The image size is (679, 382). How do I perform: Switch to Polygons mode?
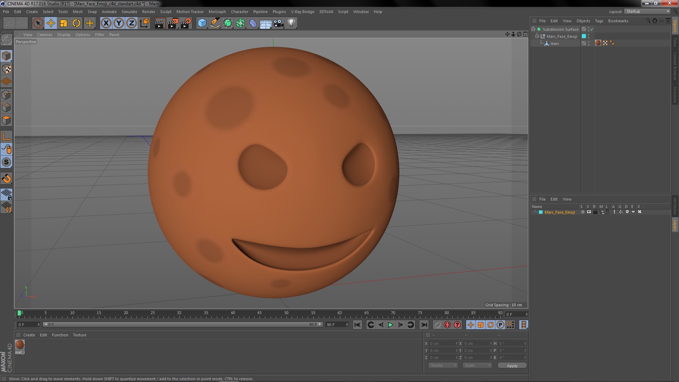coord(6,120)
